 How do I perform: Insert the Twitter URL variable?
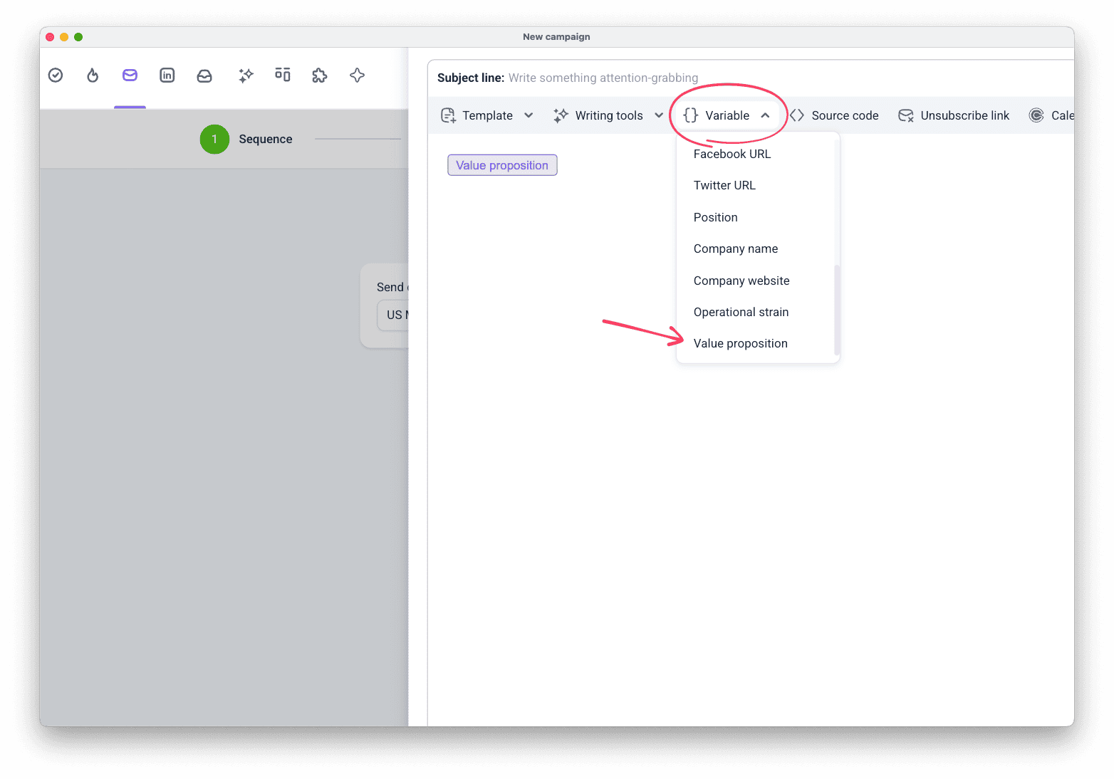(x=724, y=185)
